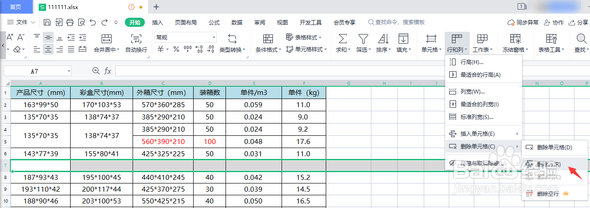Choose 删除单元格(D) in submenu
Screen dimensions: 590x208
pos(555,147)
